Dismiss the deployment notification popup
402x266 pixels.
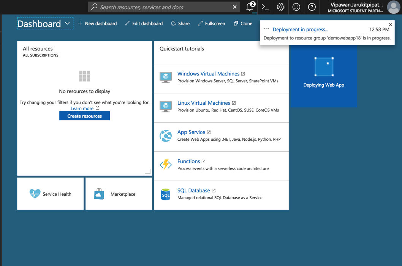pos(390,25)
